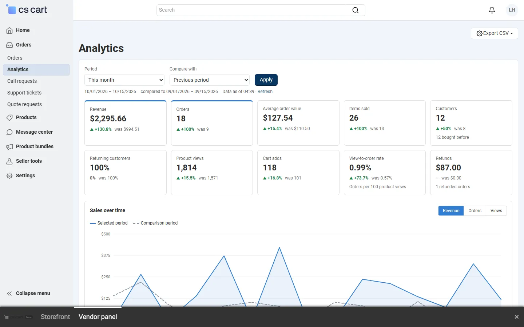Show Revenue in the sales chart

pyautogui.click(x=451, y=211)
